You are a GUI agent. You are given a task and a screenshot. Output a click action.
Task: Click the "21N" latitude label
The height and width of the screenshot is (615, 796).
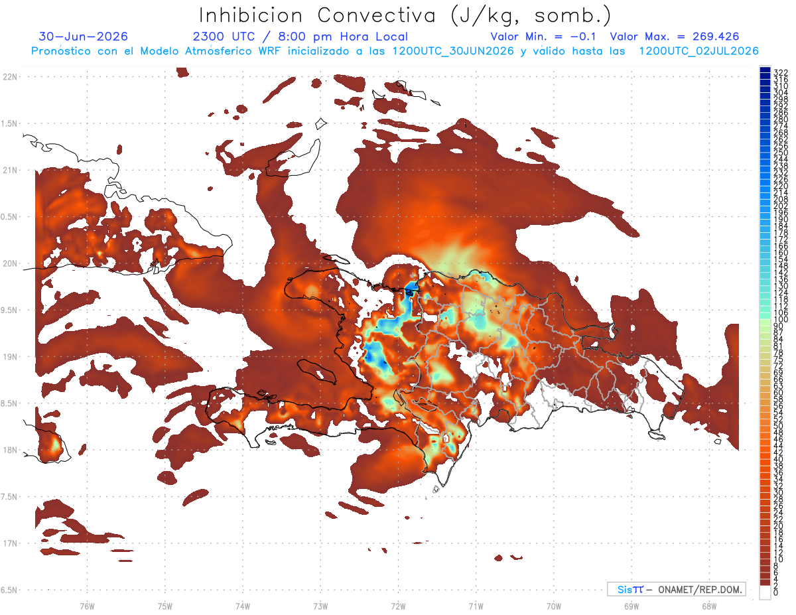pos(10,171)
